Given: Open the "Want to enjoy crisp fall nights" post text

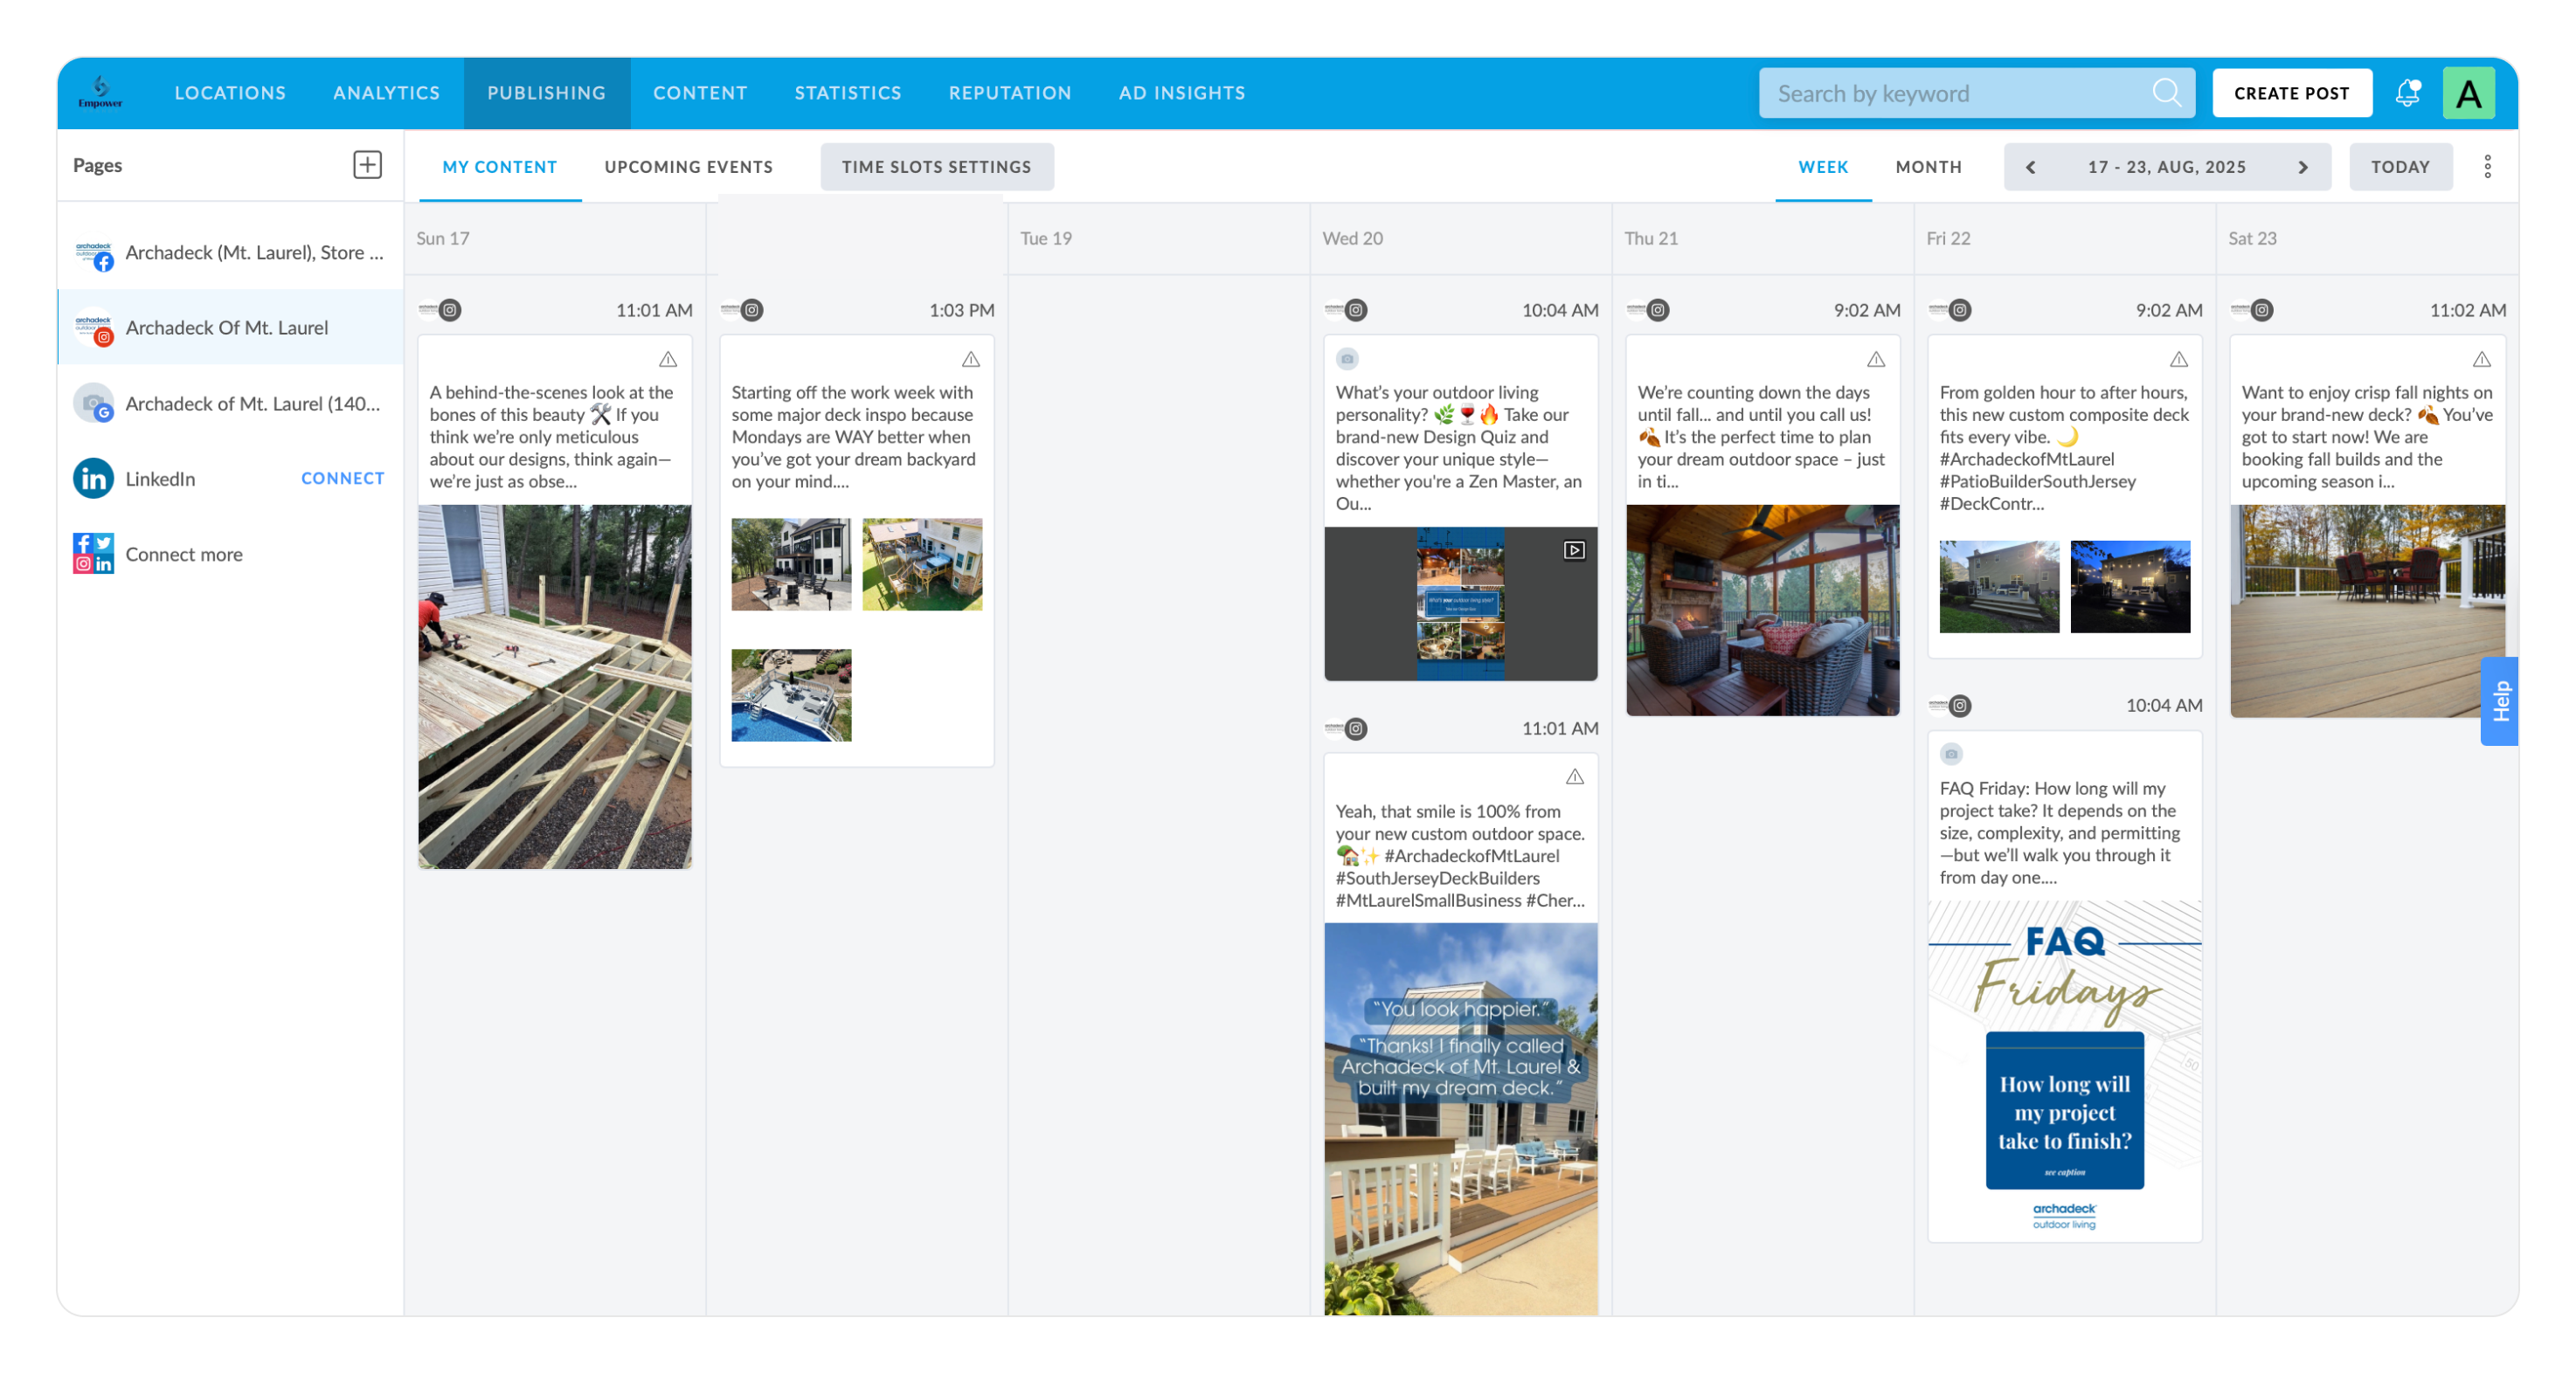Looking at the screenshot, I should point(2367,437).
